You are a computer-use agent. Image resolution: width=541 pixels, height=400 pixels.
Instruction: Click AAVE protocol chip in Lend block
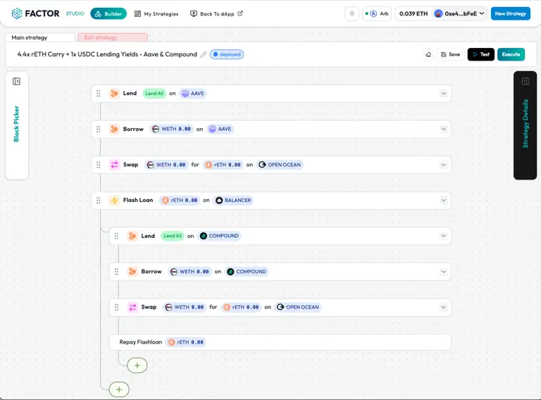point(193,94)
